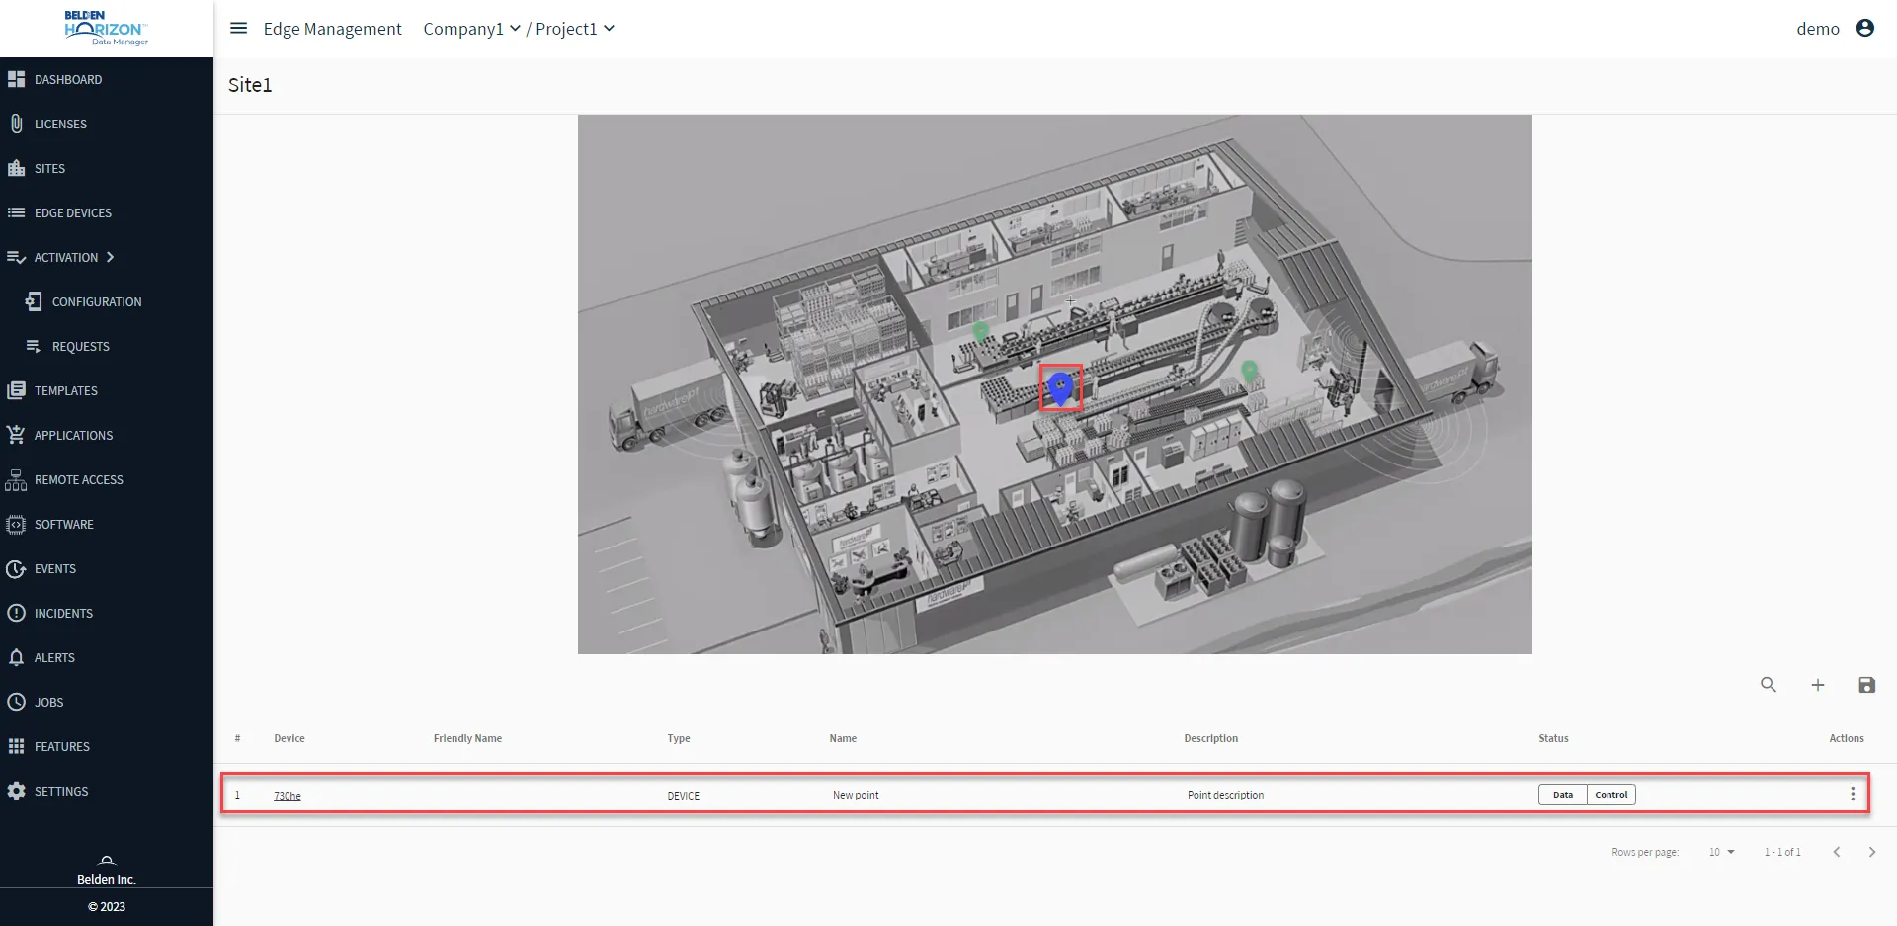Open the Project1 dropdown
The width and height of the screenshot is (1897, 926).
(x=575, y=29)
